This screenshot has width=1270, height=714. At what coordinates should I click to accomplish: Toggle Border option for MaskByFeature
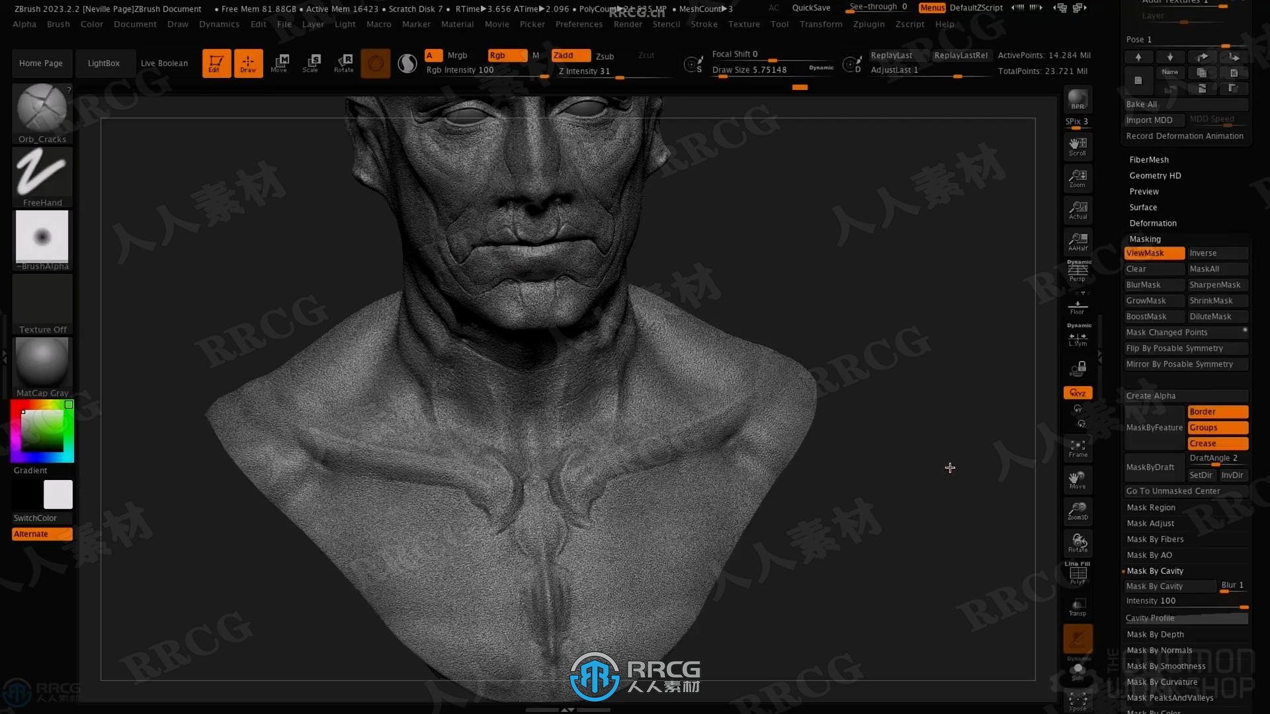(x=1218, y=412)
